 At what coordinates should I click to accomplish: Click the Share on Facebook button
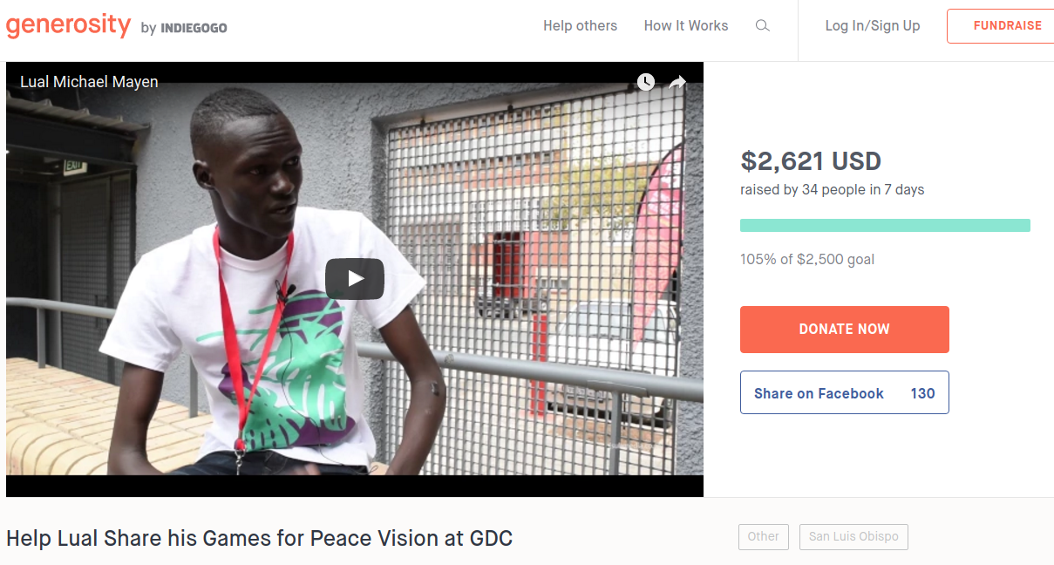click(x=845, y=393)
